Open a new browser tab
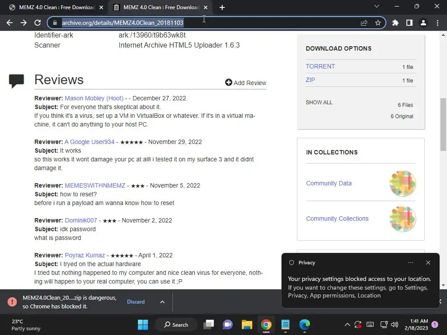The height and width of the screenshot is (335, 447). (222, 7)
